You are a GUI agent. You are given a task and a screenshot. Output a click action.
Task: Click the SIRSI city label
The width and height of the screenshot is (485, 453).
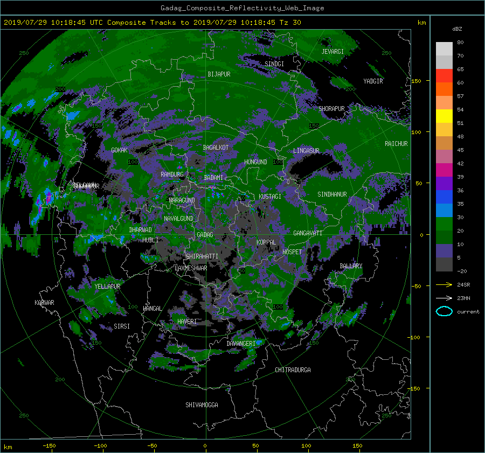(122, 326)
